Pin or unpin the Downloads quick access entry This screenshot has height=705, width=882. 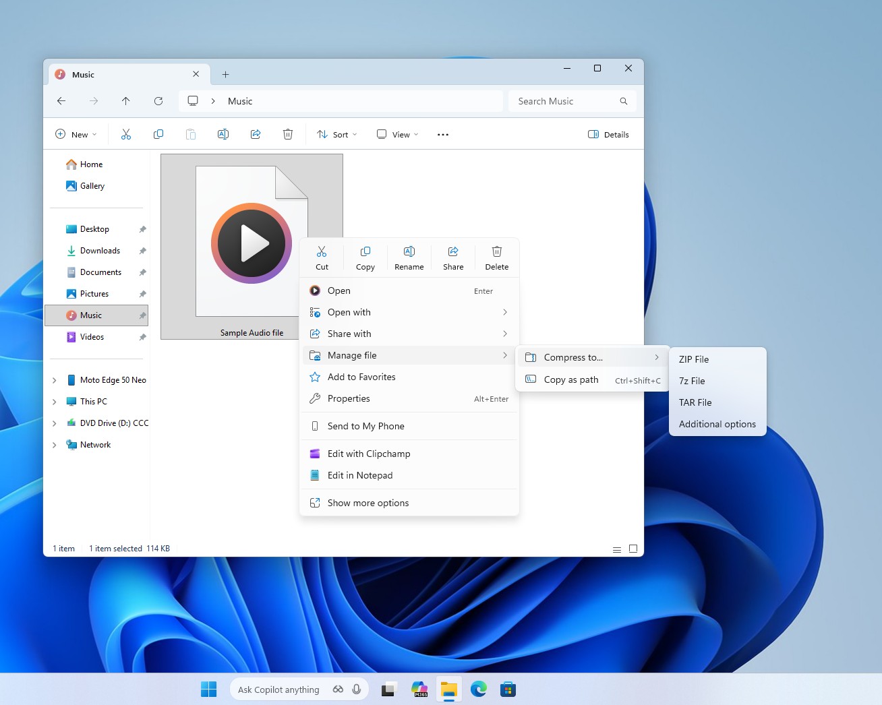142,250
